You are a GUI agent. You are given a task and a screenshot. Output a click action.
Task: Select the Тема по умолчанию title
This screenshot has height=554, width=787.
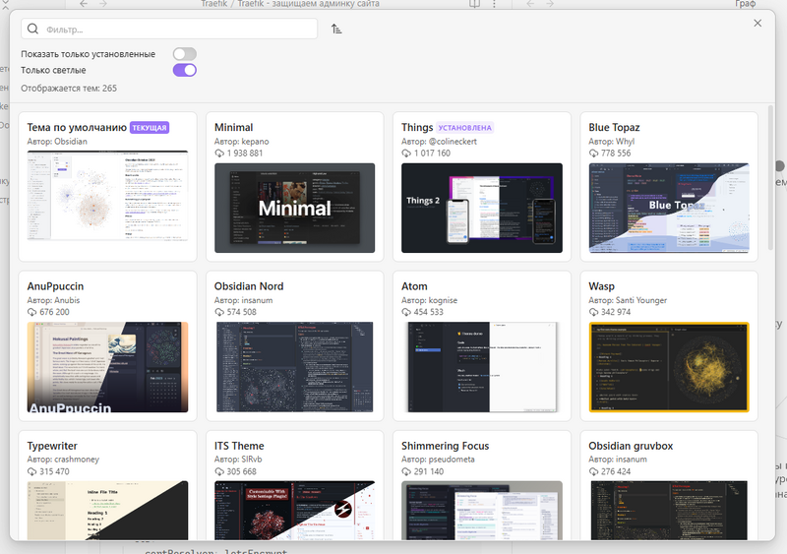[x=77, y=128]
